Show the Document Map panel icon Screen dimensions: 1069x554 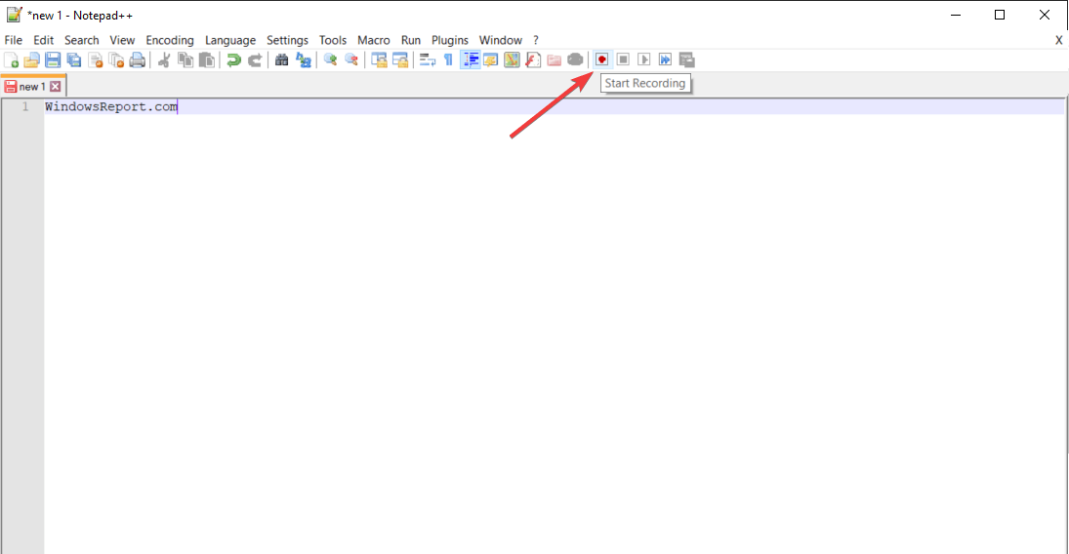[x=512, y=59]
